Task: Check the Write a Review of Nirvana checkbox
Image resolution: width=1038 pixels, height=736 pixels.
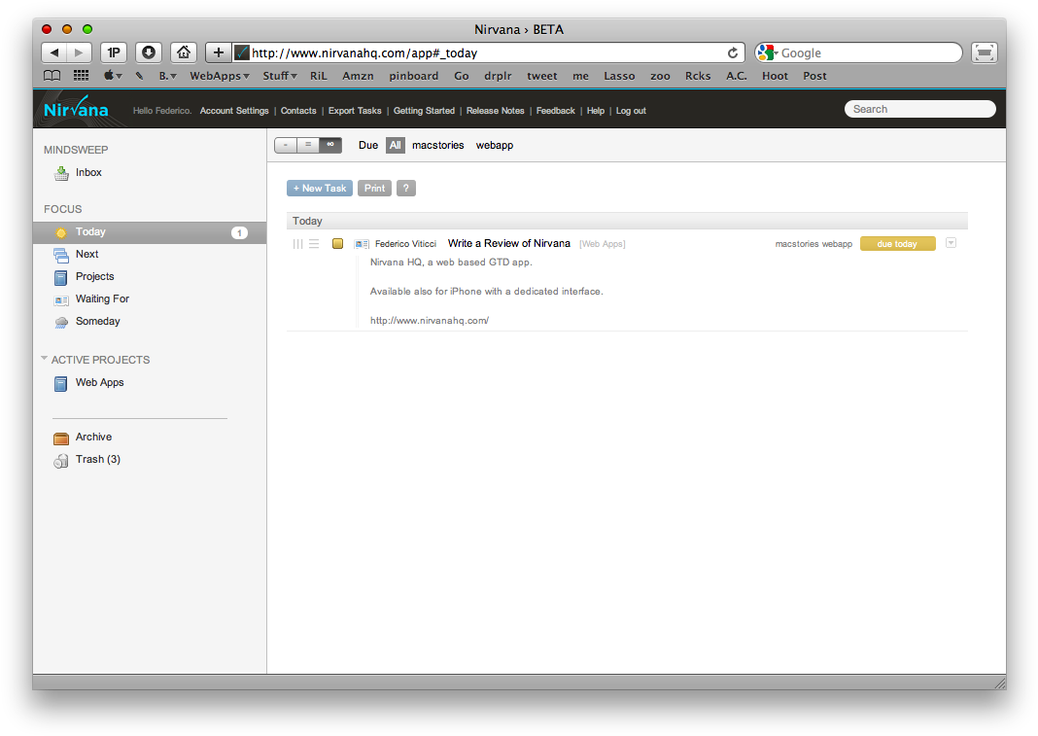Action: pyautogui.click(x=337, y=244)
